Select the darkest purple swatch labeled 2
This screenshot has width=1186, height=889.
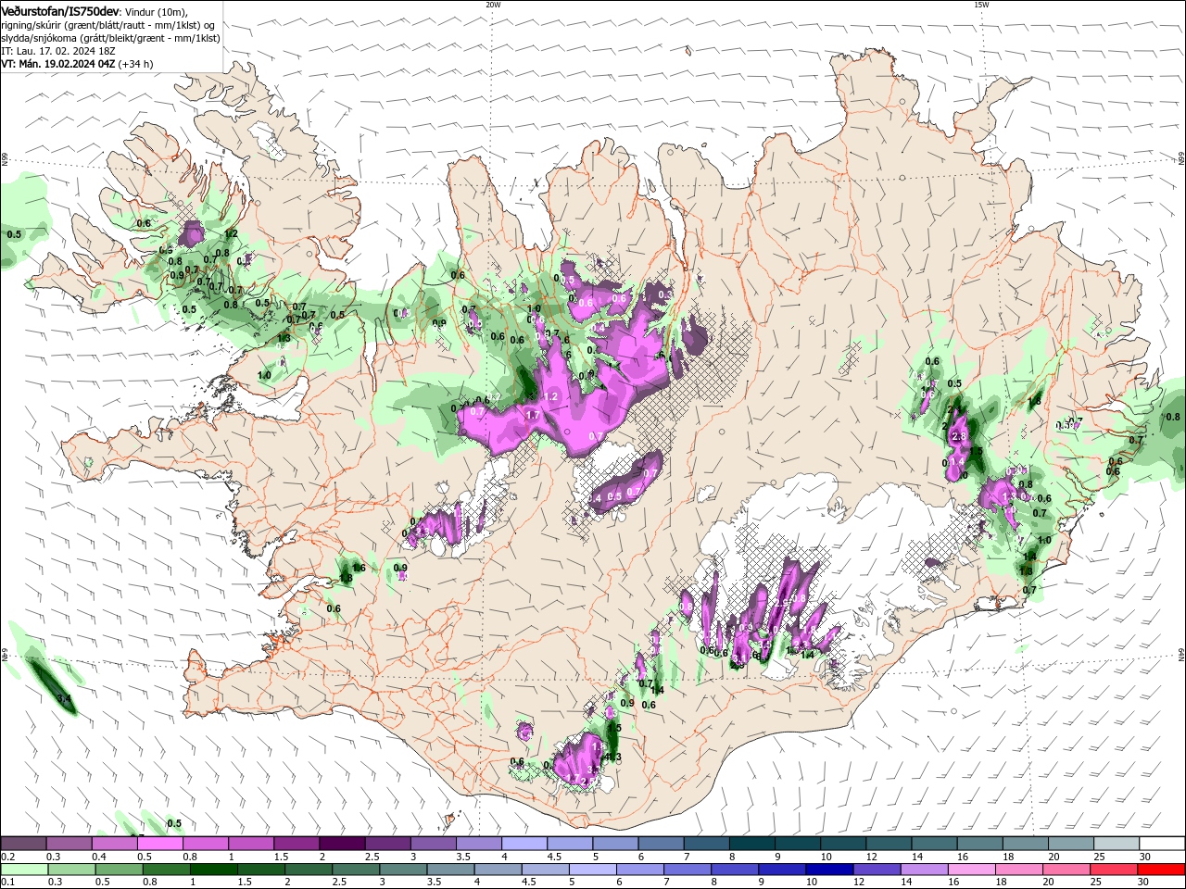(342, 844)
